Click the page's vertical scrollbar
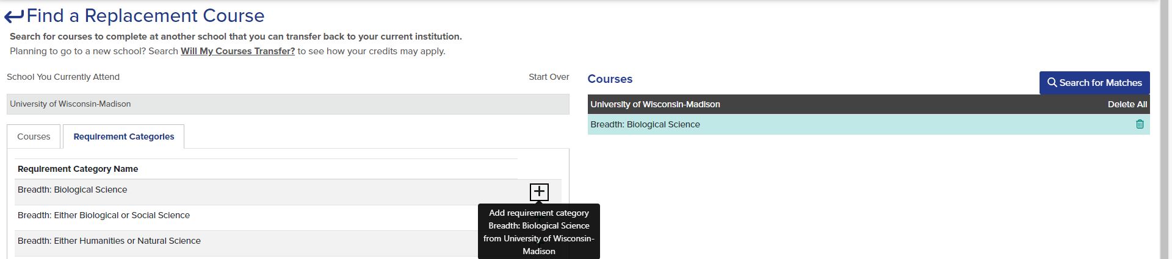Image resolution: width=1172 pixels, height=259 pixels. point(1165,129)
